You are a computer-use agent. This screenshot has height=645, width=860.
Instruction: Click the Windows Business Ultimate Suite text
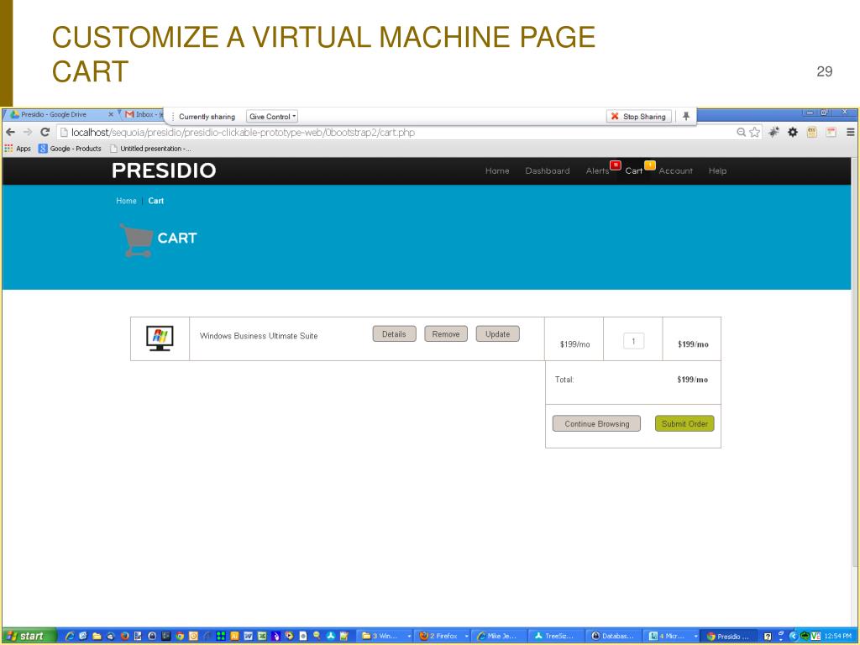259,336
